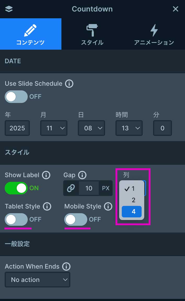Click the Tablet Style info icon
This screenshot has width=185, height=301.
[47, 206]
